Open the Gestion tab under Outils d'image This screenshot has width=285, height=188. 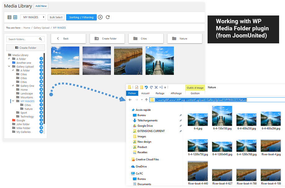195,93
